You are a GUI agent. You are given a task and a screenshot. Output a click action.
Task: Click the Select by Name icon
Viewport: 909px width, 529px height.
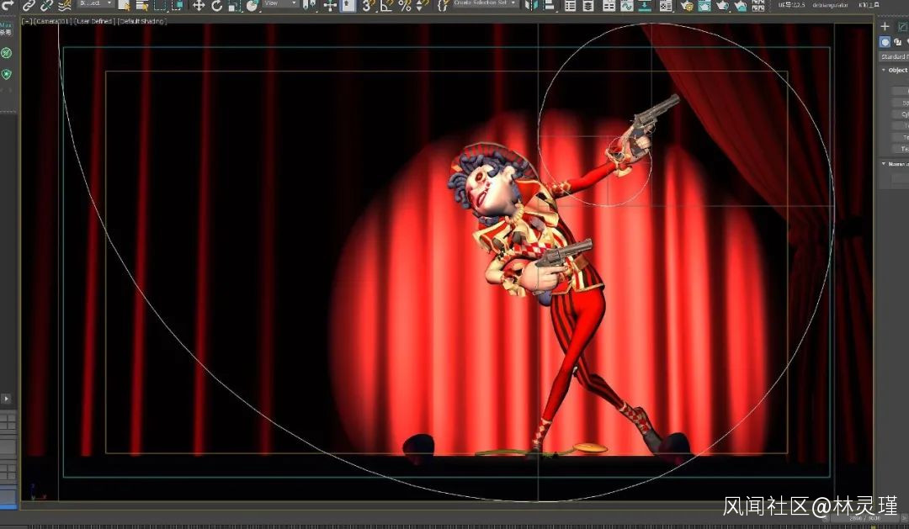point(141,6)
